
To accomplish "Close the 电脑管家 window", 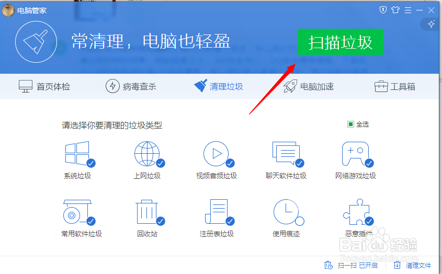I will point(431,10).
